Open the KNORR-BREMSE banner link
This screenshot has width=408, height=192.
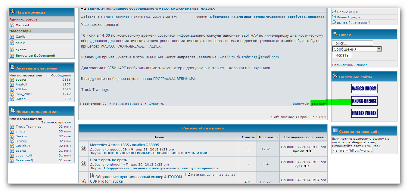(x=364, y=101)
